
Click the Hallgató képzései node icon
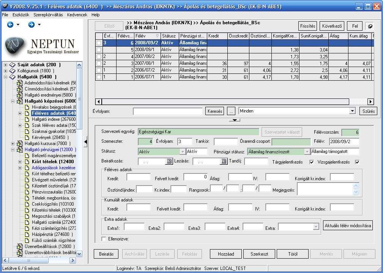(x=20, y=101)
